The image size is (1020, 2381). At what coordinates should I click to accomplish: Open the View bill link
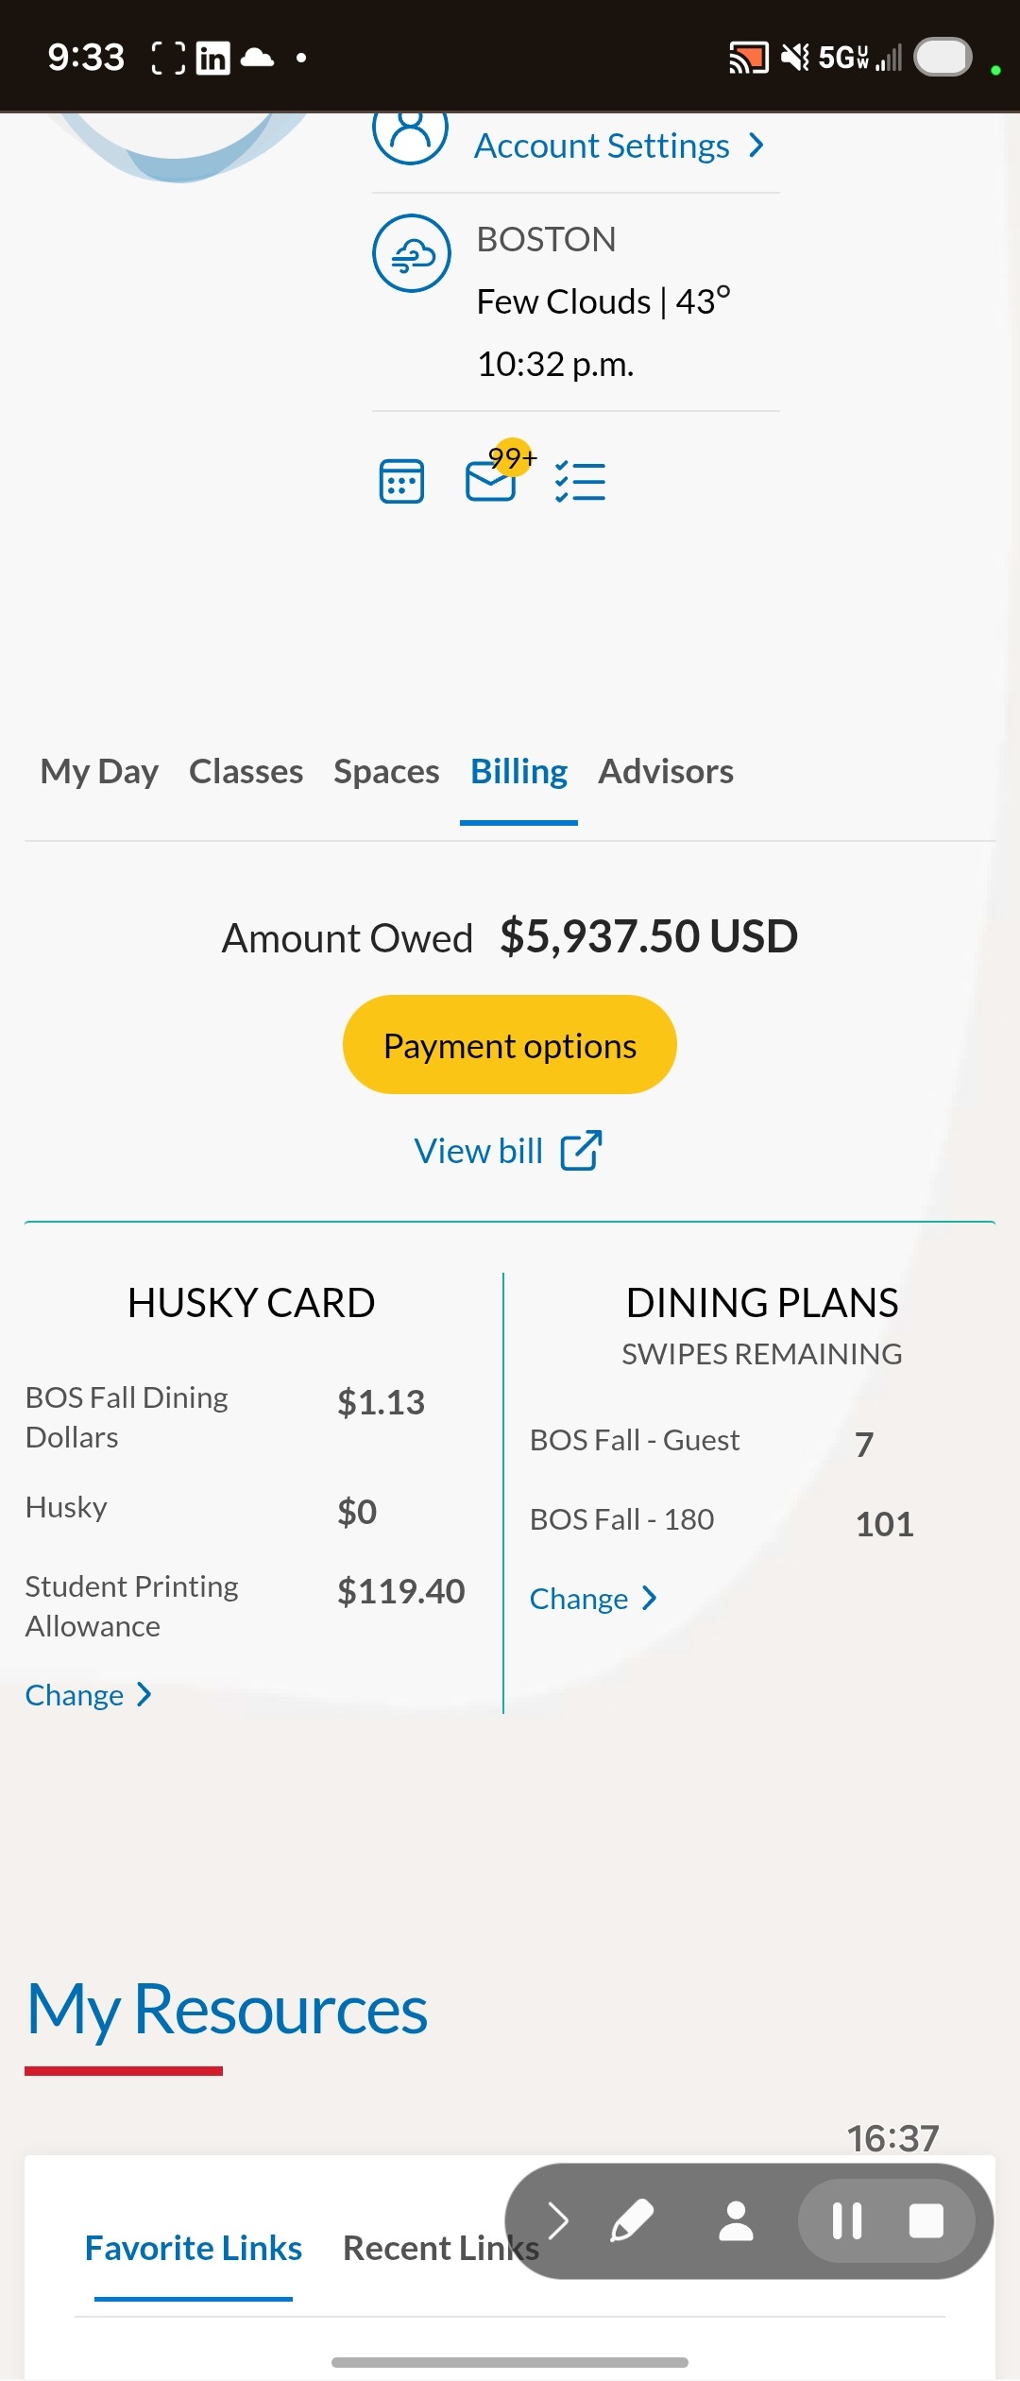point(479,1151)
